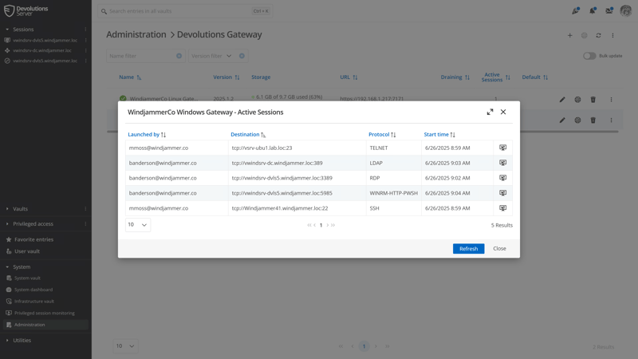This screenshot has width=638, height=359.
Task: Open session monitor for RDP session row
Action: pos(503,178)
